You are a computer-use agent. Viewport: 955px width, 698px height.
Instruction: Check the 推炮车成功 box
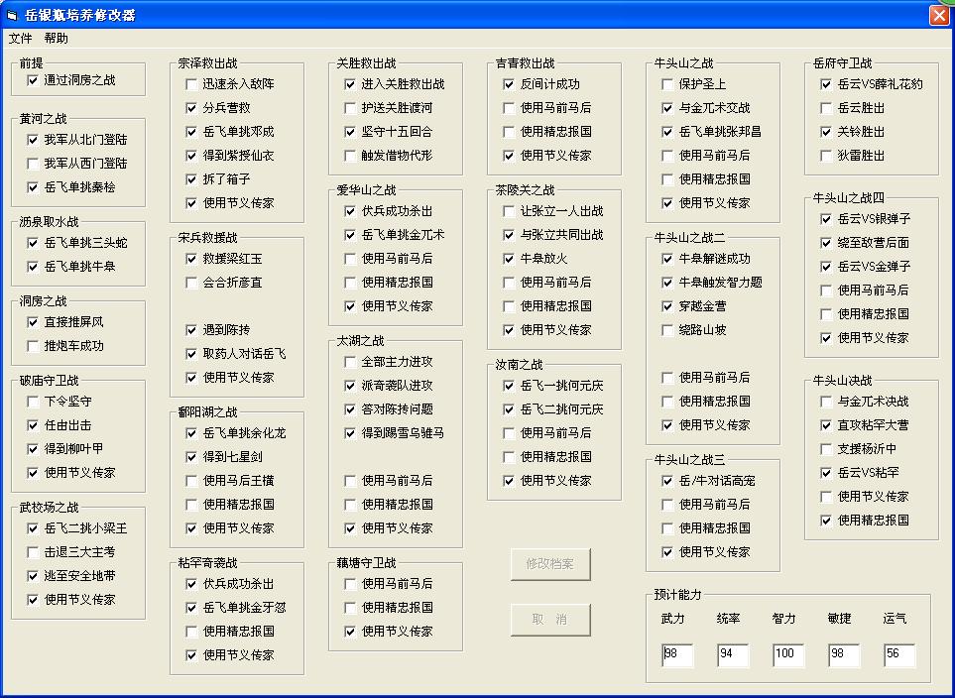(x=34, y=346)
